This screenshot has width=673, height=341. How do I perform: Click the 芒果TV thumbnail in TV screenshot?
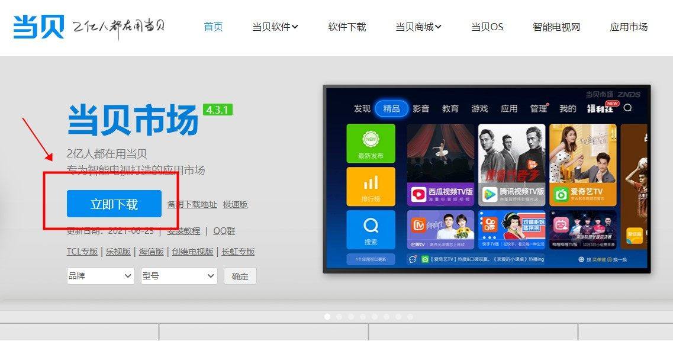pos(440,230)
